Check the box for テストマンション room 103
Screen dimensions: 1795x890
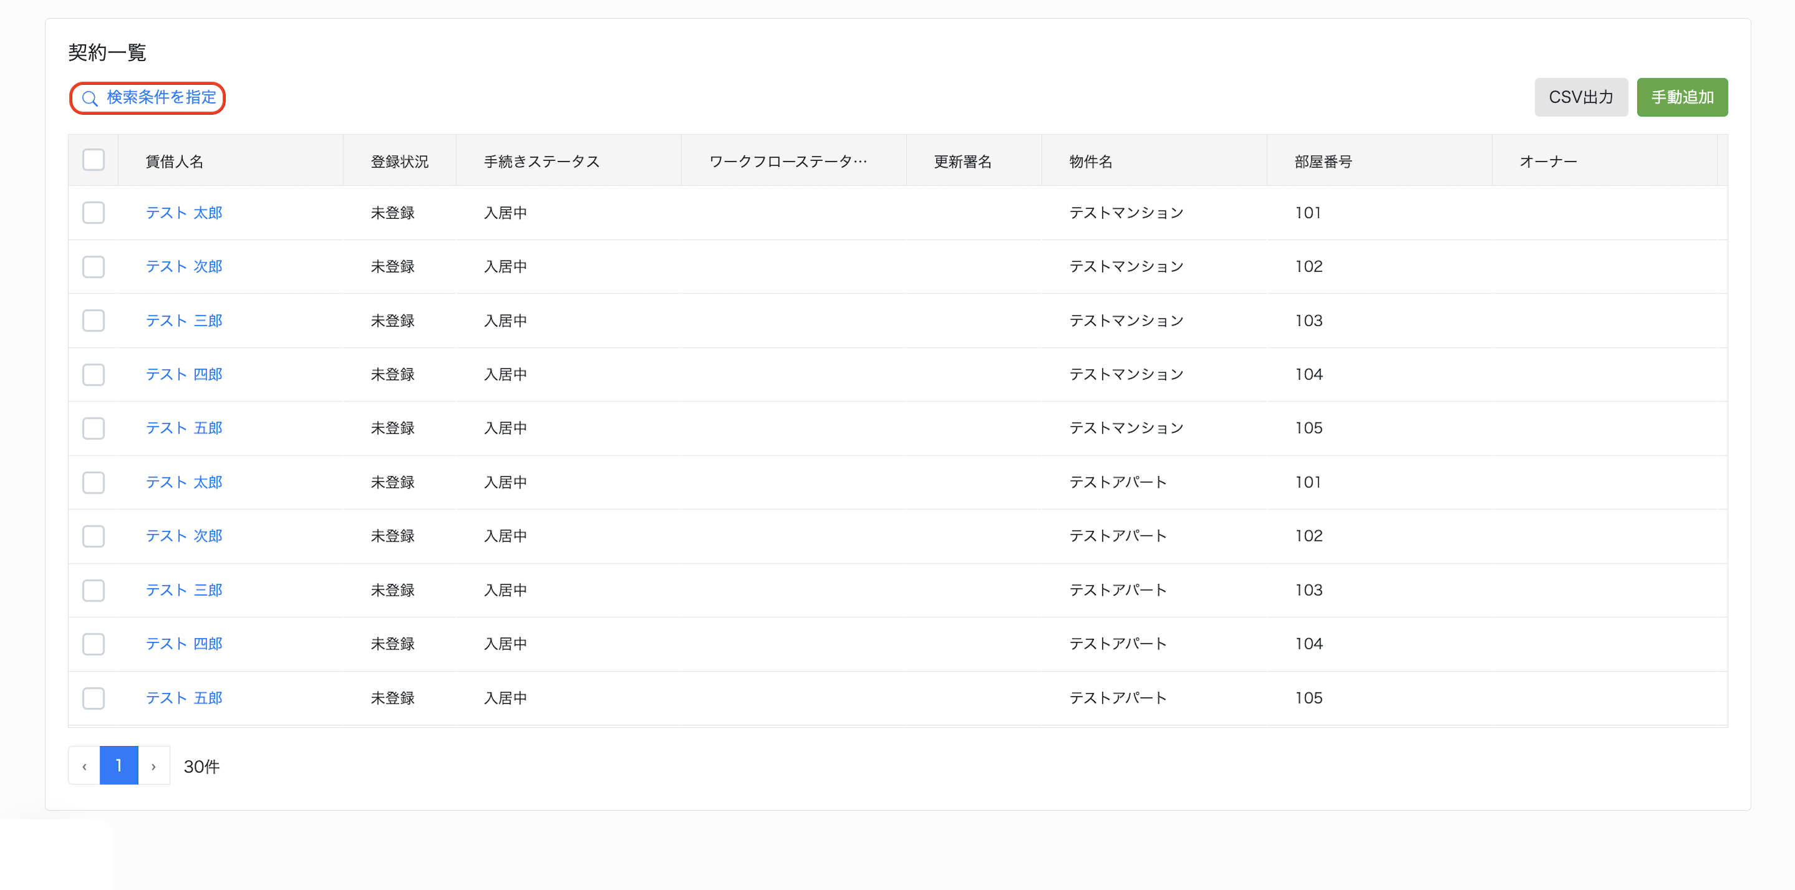pos(93,320)
